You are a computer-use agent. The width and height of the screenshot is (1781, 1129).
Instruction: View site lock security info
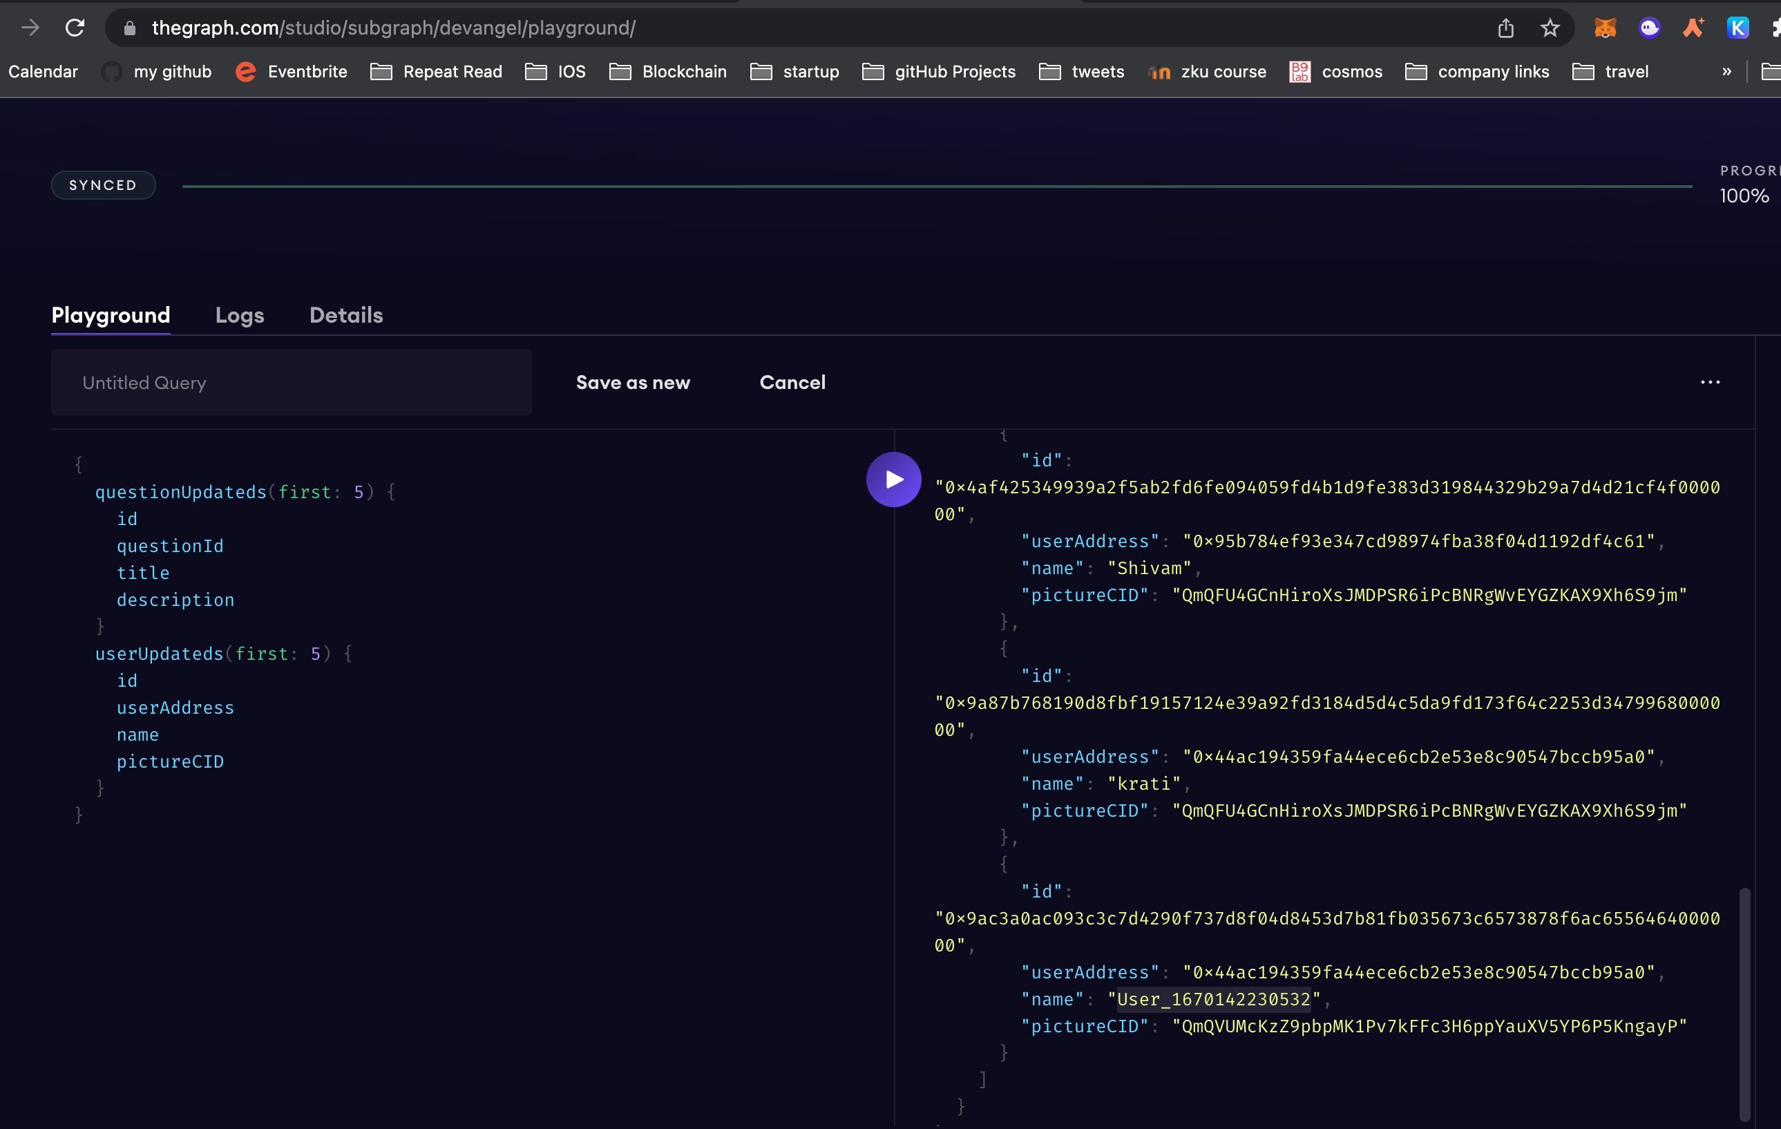[129, 28]
